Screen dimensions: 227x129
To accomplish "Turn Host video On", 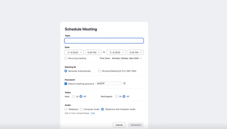I will point(74,96).
